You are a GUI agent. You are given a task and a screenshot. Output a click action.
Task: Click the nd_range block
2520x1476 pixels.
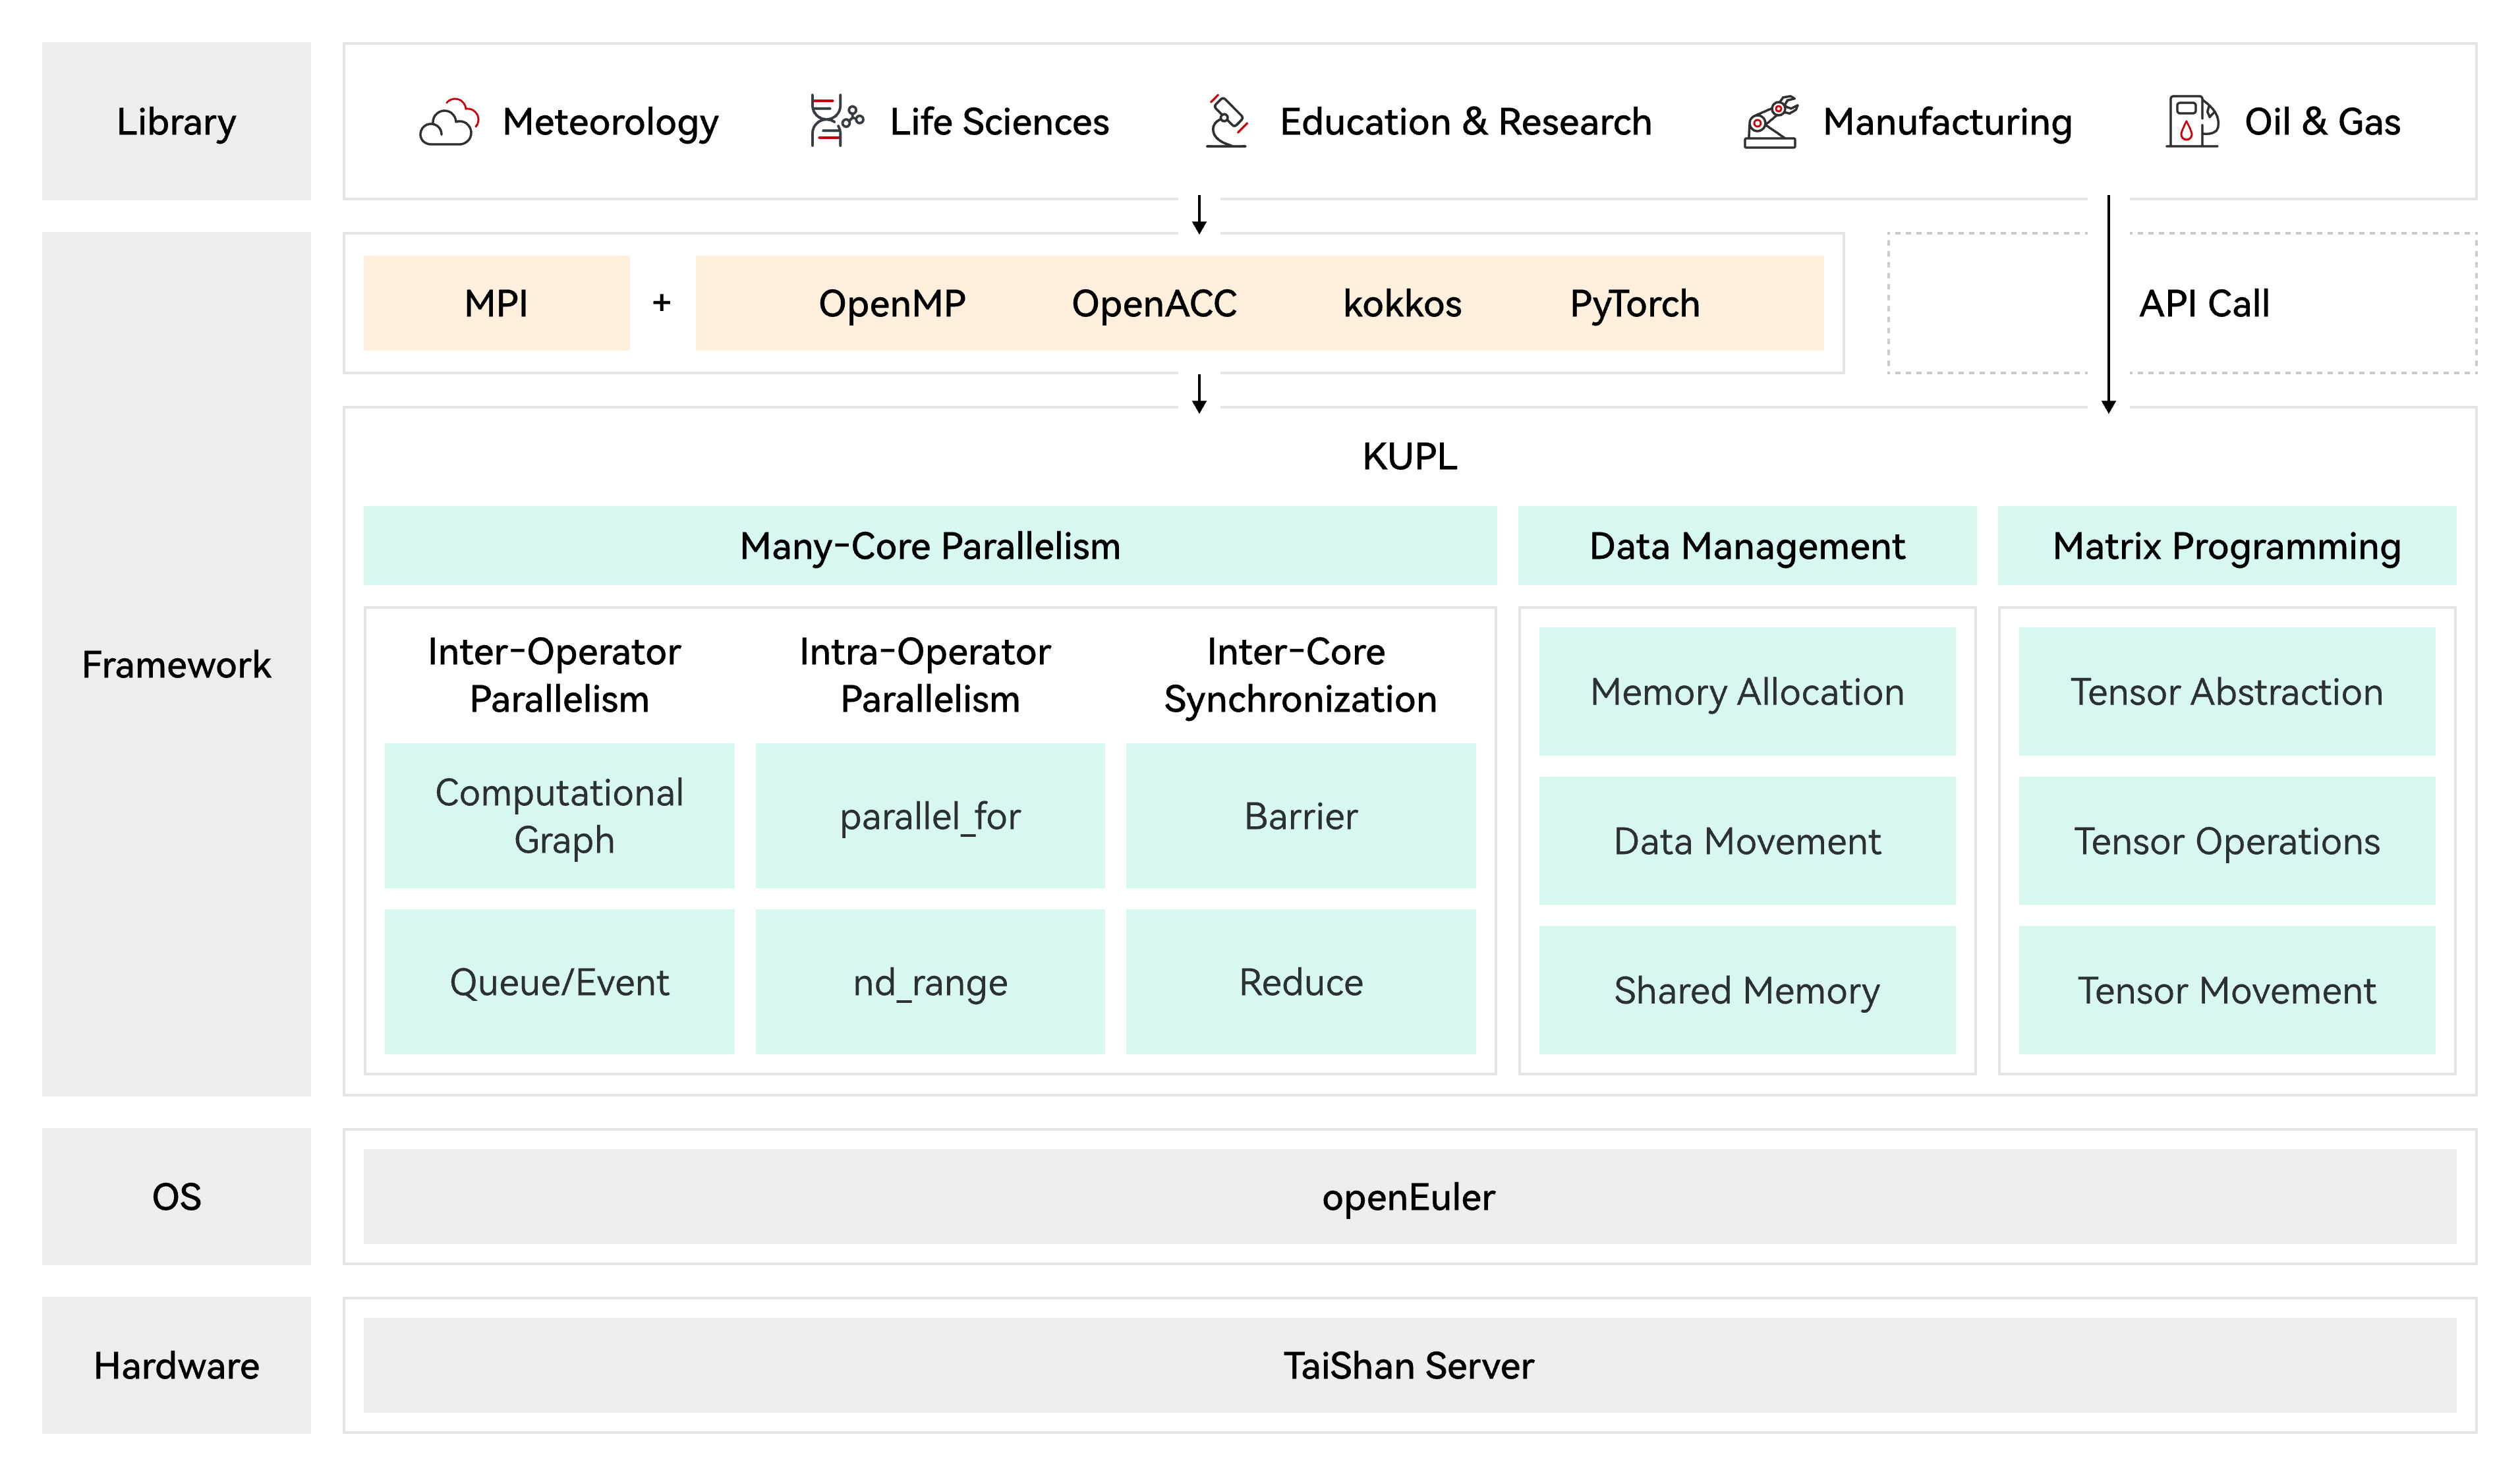click(x=929, y=982)
